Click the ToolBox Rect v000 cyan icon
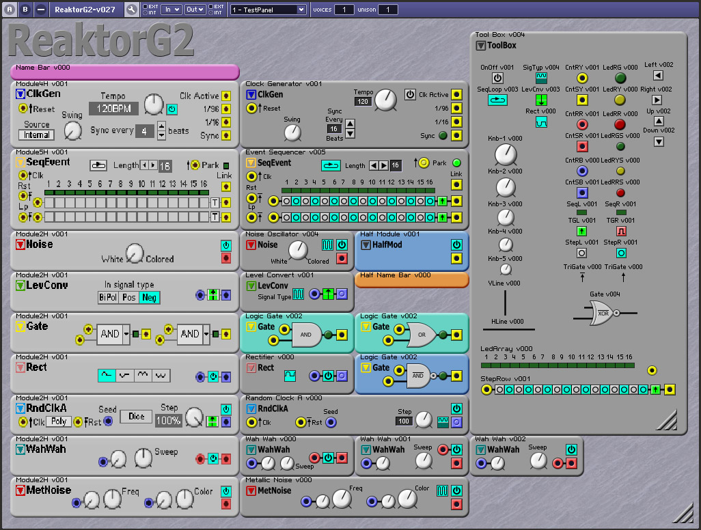The height and width of the screenshot is (530, 701). click(x=541, y=122)
